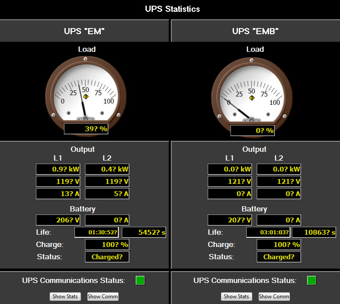Image resolution: width=340 pixels, height=304 pixels.
Task: Select the 39? % load value for UPS EM
Action: pyautogui.click(x=86, y=129)
